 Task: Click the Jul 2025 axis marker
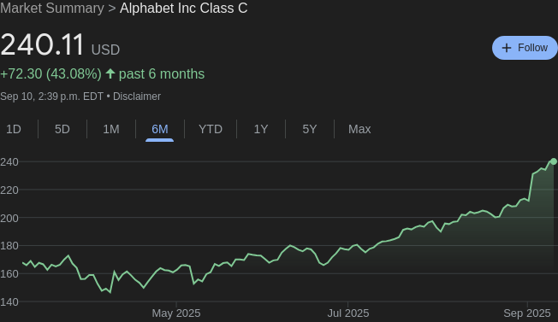coord(348,313)
